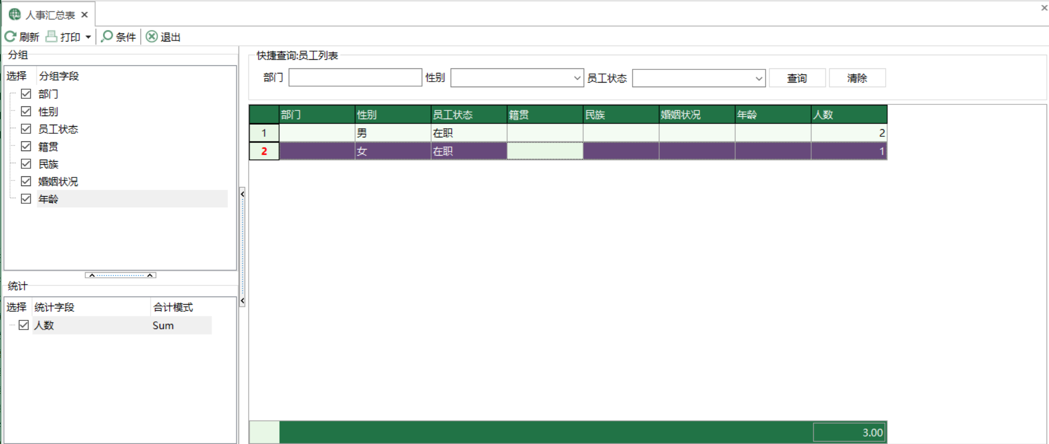Click the 婚姻状况 column header
Image resolution: width=1049 pixels, height=444 pixels.
tap(697, 115)
